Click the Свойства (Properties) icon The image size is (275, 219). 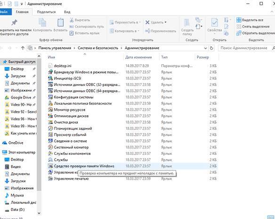pyautogui.click(x=215, y=23)
